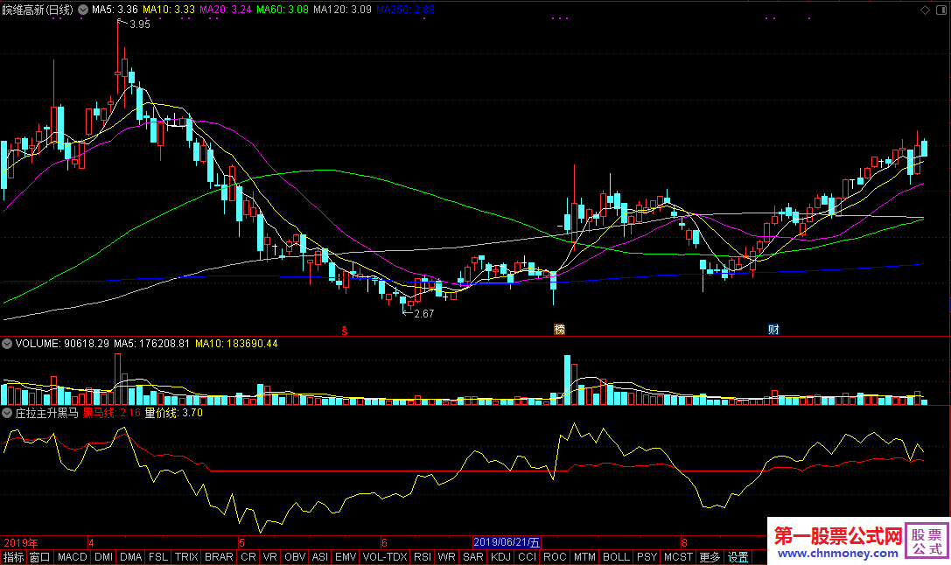Click the MA5: 3.36 label
This screenshot has width=951, height=565.
click(x=115, y=10)
